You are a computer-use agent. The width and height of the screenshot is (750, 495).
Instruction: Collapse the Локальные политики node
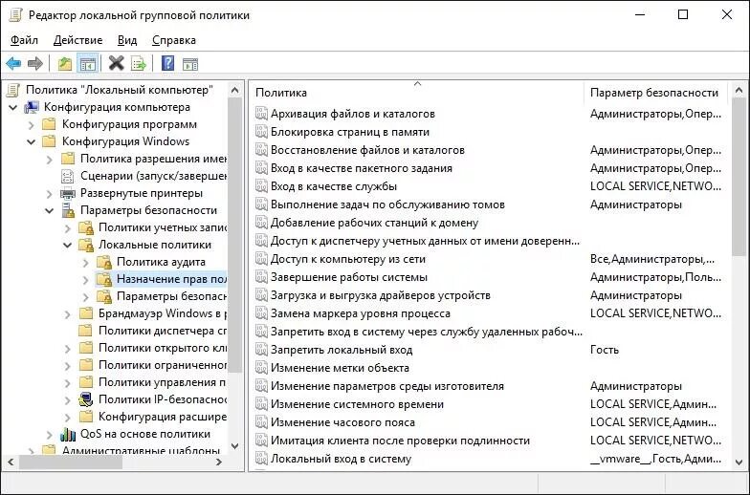(67, 245)
